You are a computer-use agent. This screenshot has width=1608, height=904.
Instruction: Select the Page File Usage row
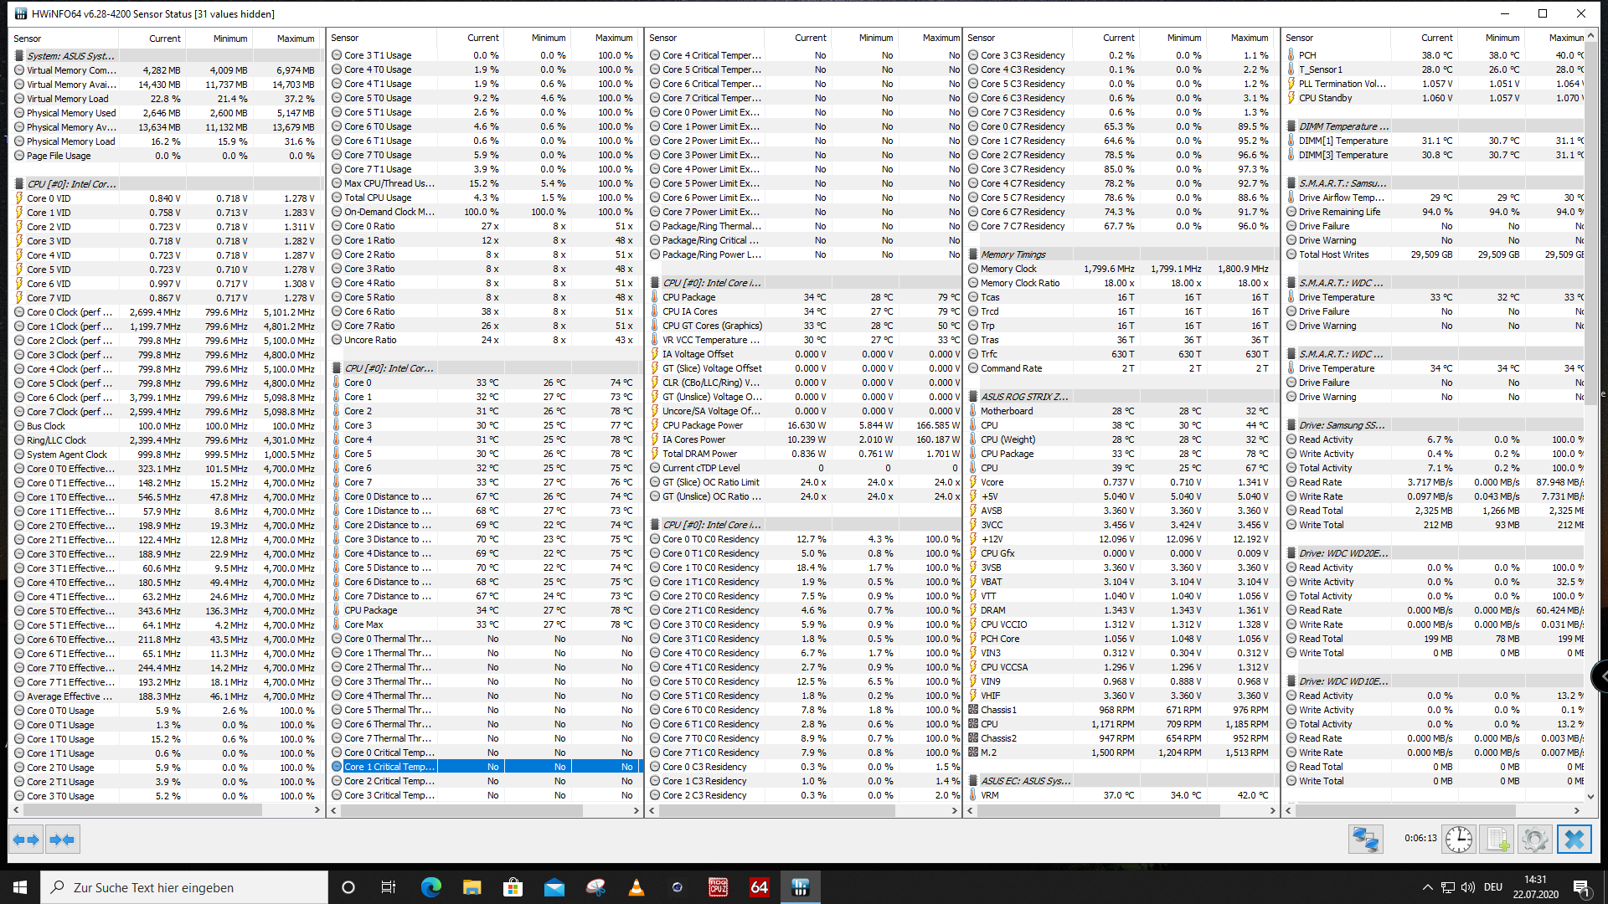click(167, 156)
